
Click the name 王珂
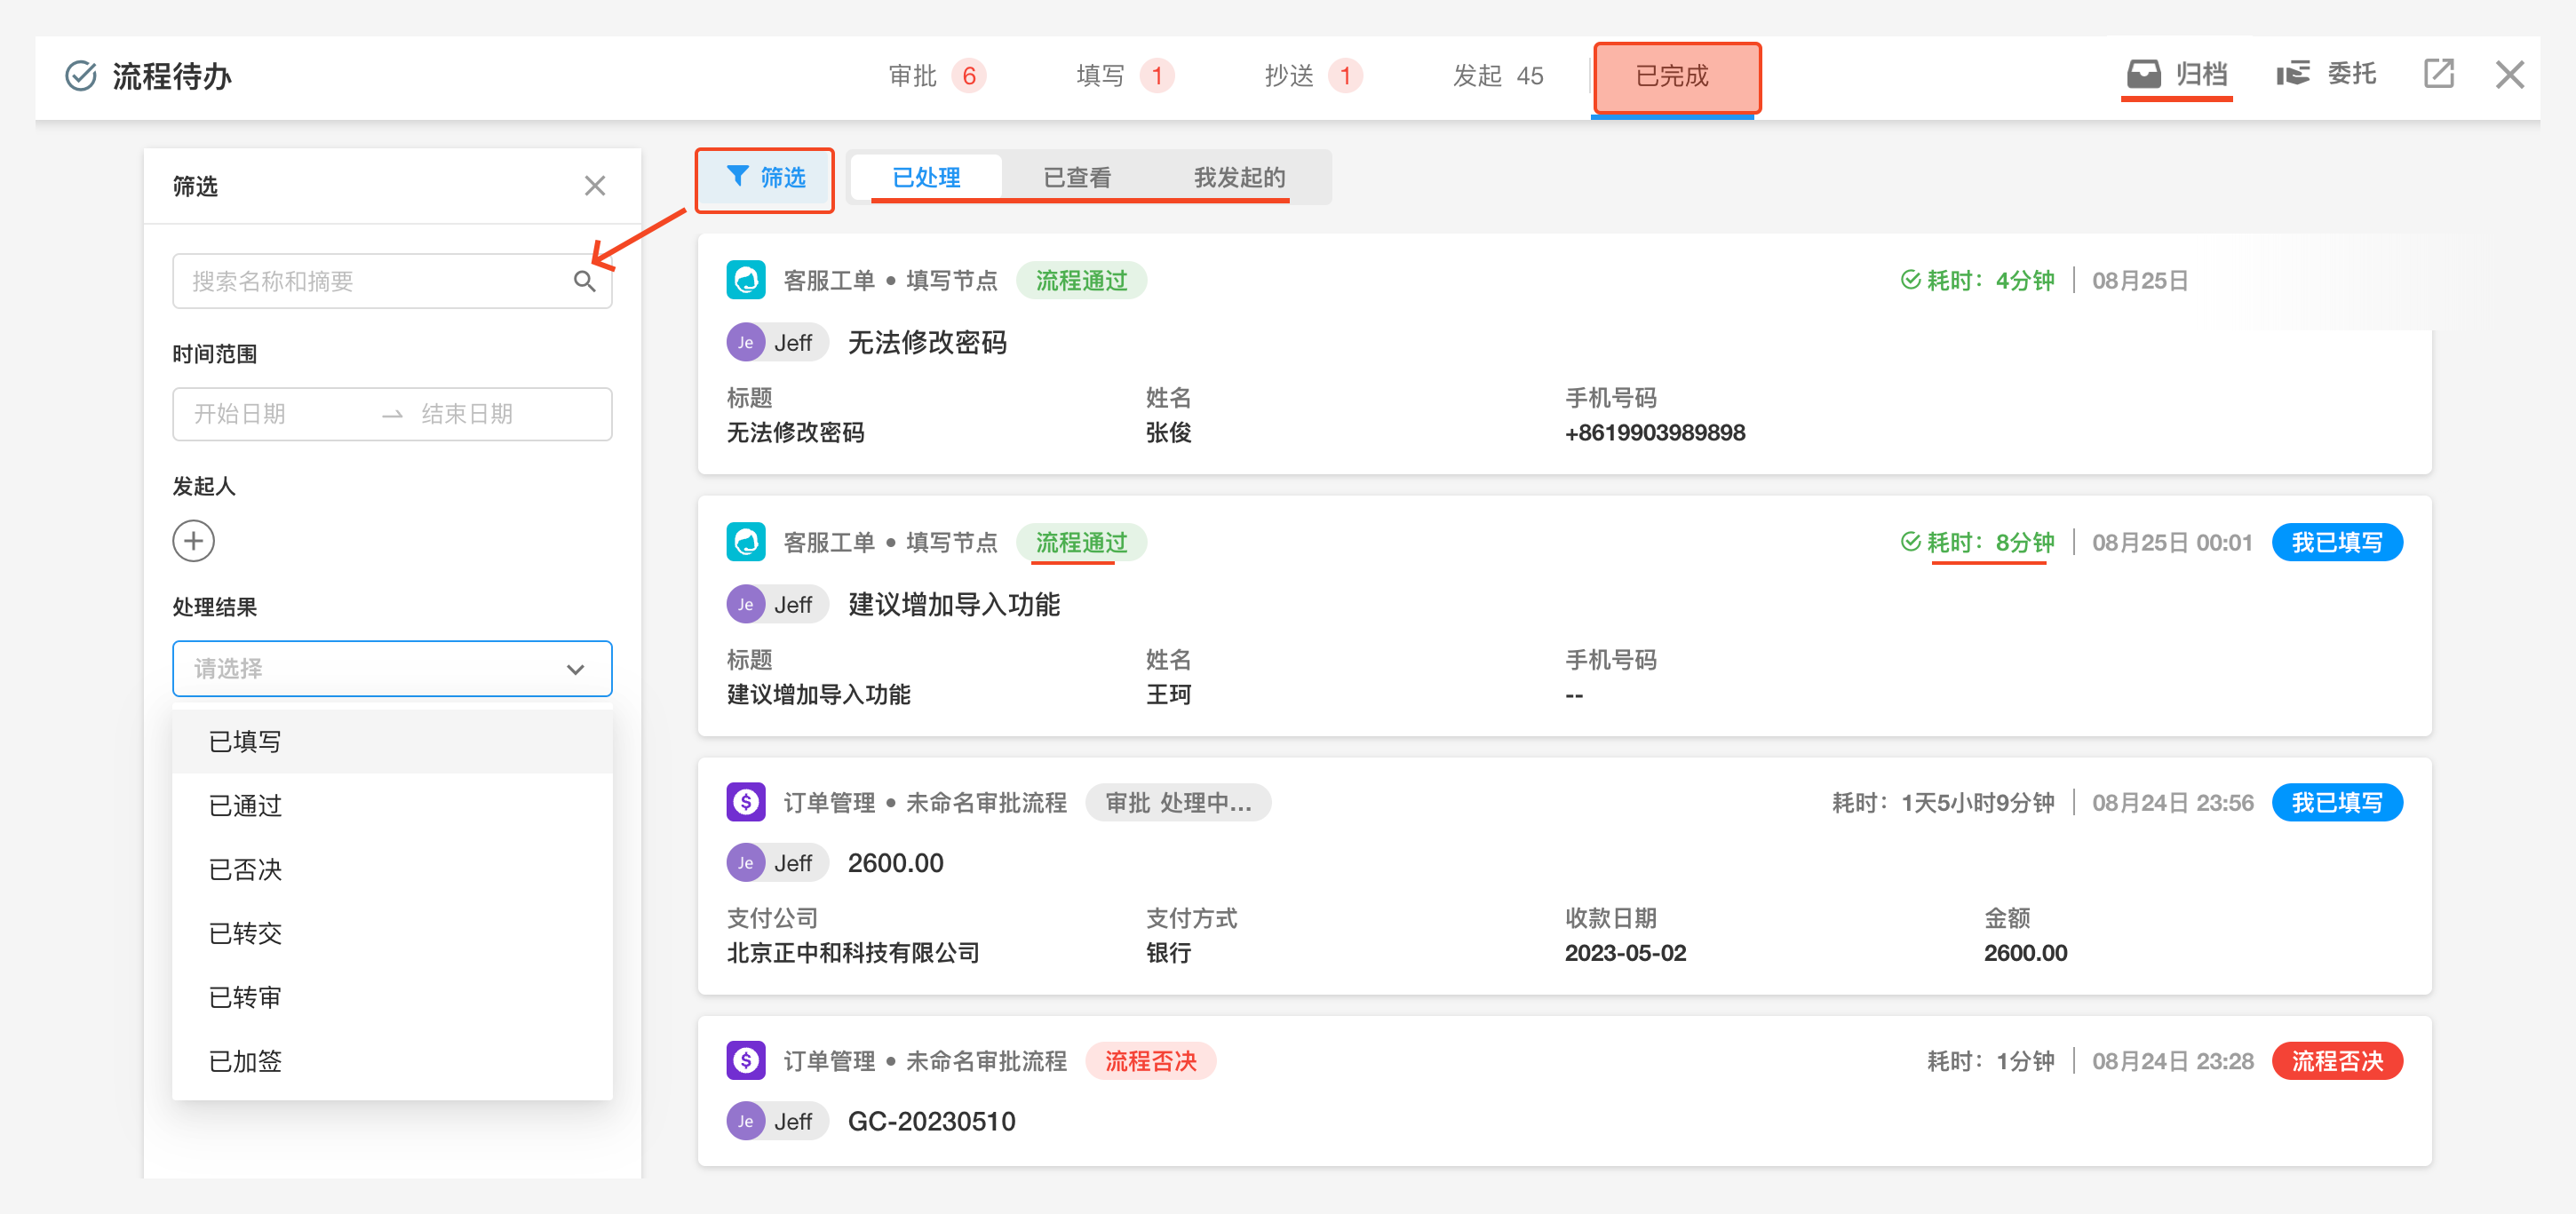pos(1168,695)
